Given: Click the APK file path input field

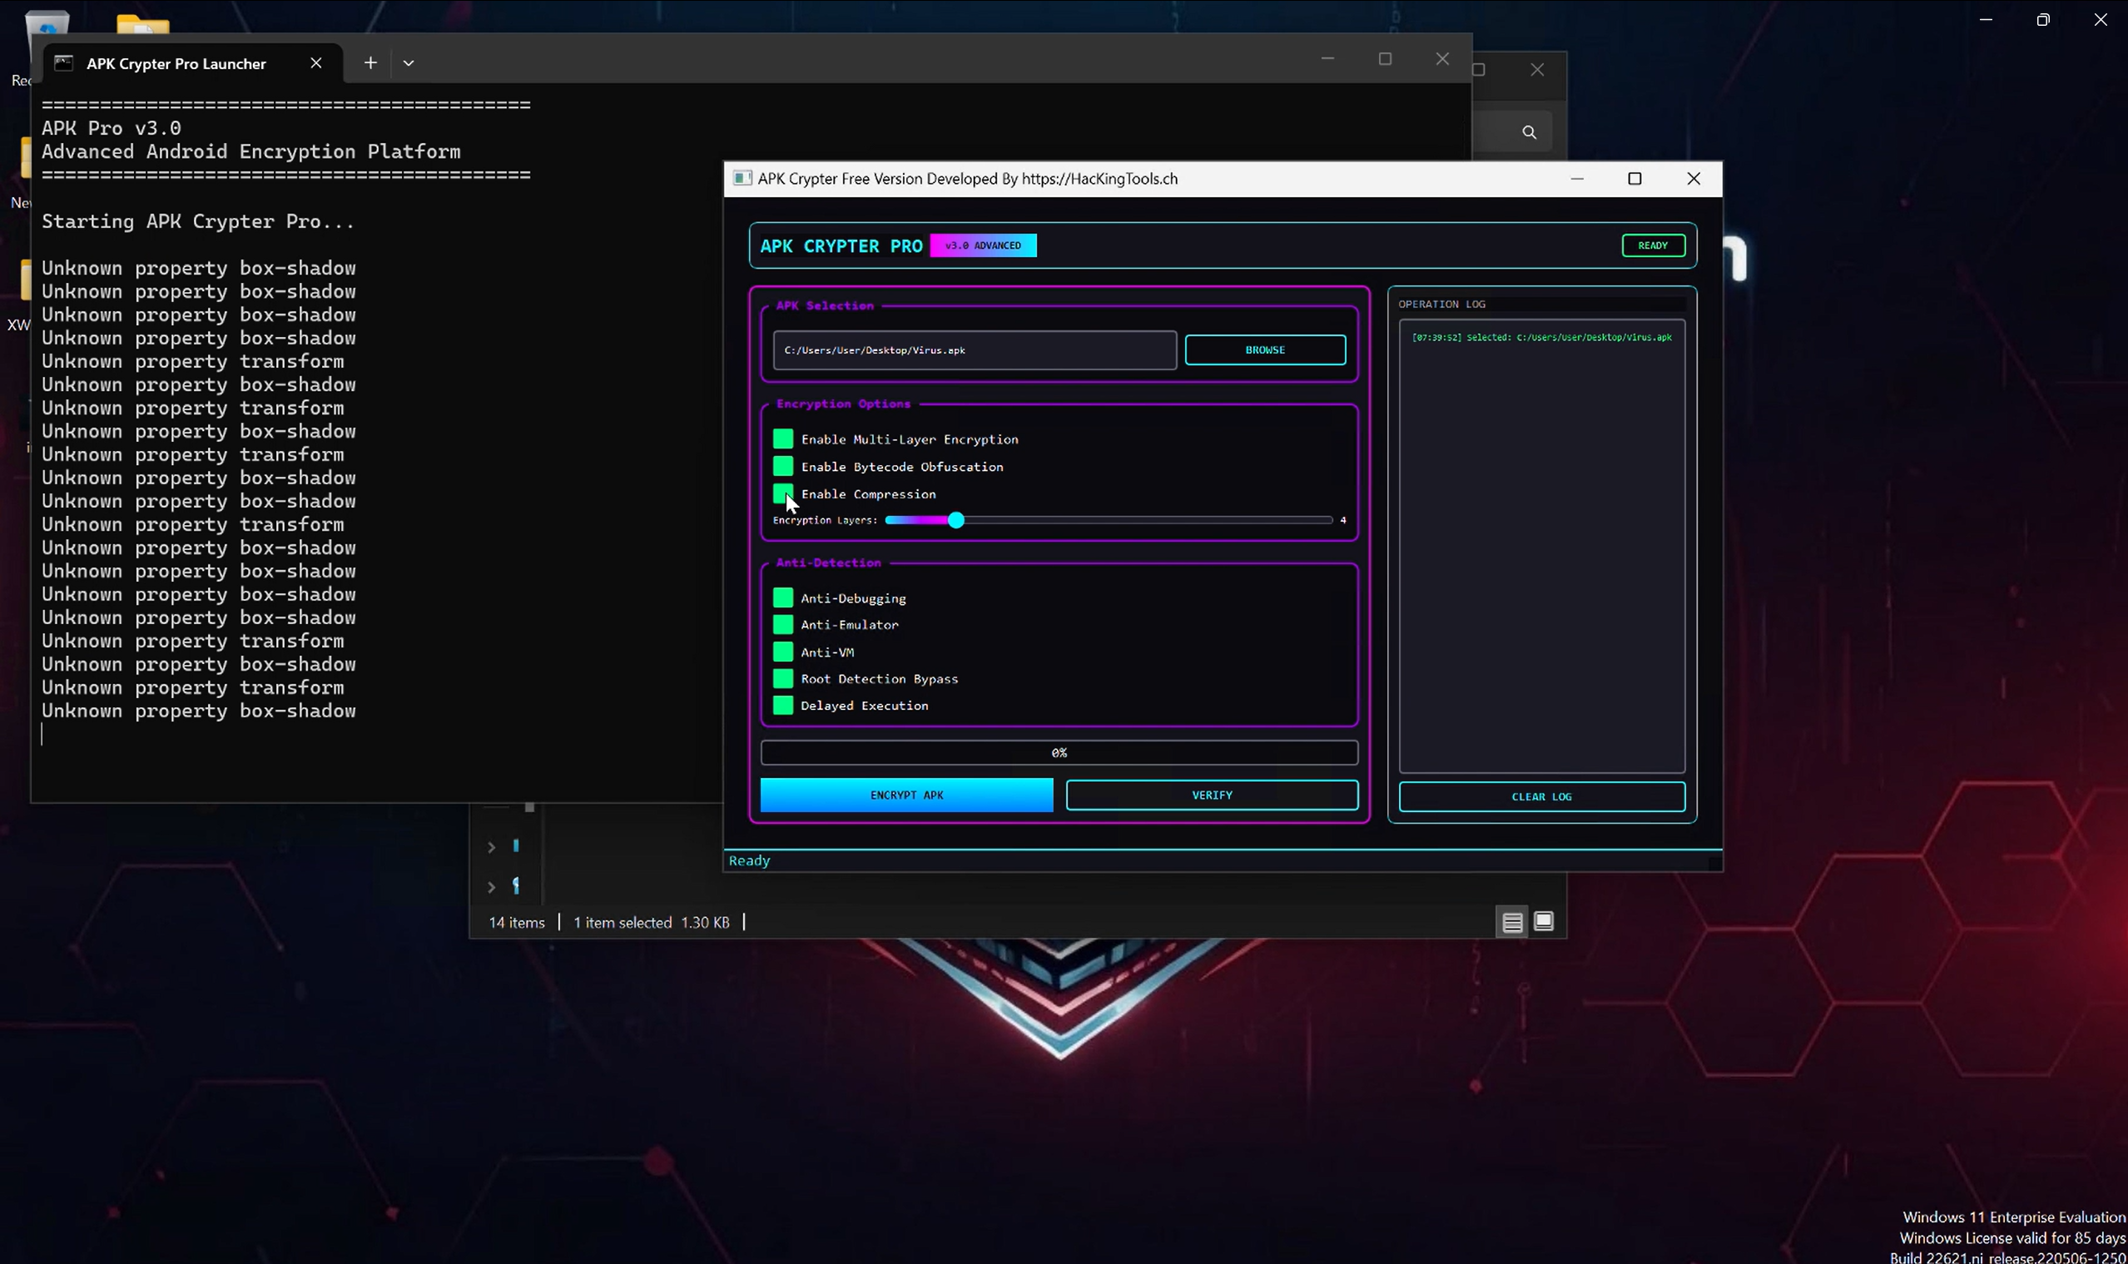Looking at the screenshot, I should [974, 350].
